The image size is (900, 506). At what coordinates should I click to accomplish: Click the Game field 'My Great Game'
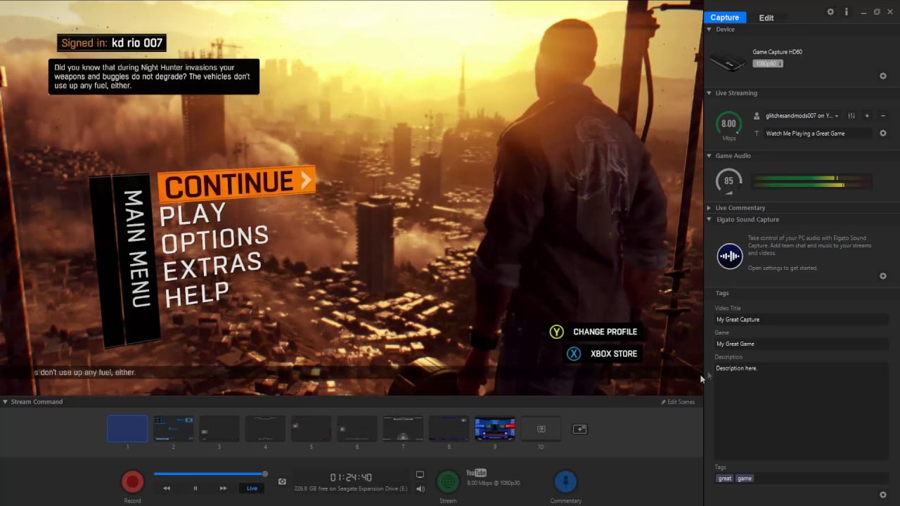[802, 344]
